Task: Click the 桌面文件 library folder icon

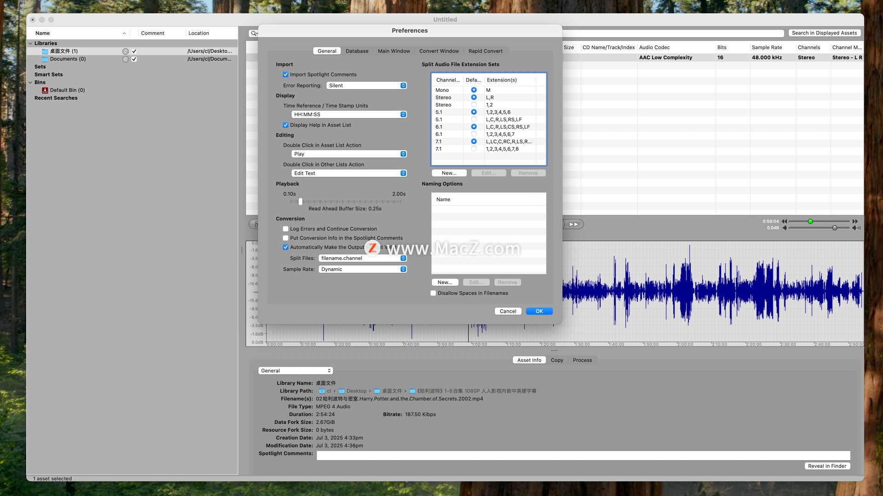Action: [x=45, y=51]
